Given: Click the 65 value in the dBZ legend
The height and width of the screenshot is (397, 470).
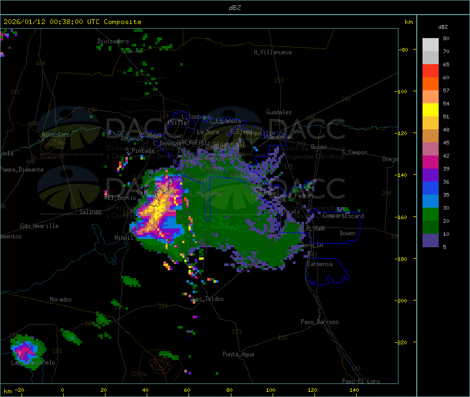Looking at the screenshot, I should pos(446,64).
